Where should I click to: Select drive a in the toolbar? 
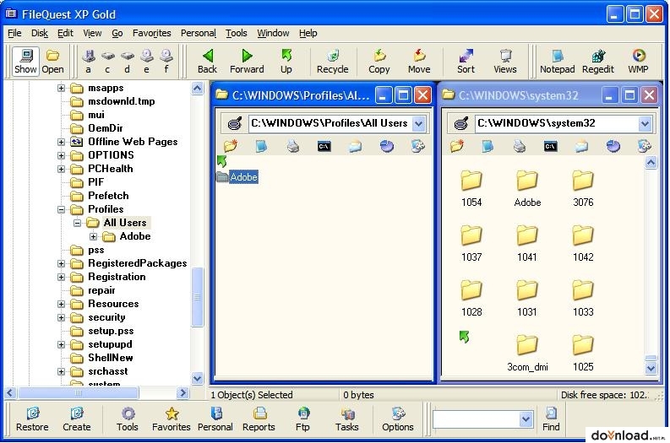89,62
